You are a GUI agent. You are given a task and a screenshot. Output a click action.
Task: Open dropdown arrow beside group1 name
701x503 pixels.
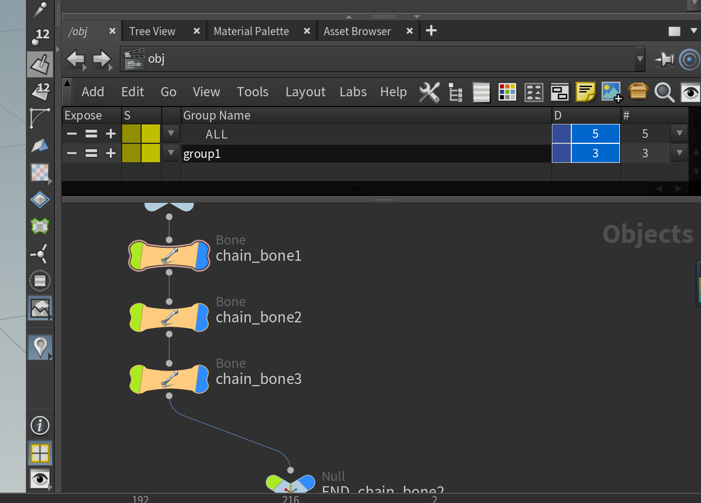pyautogui.click(x=171, y=153)
